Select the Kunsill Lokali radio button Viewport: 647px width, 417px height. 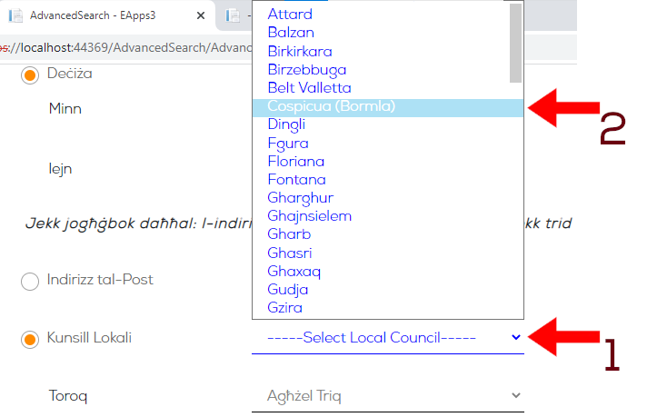30,340
